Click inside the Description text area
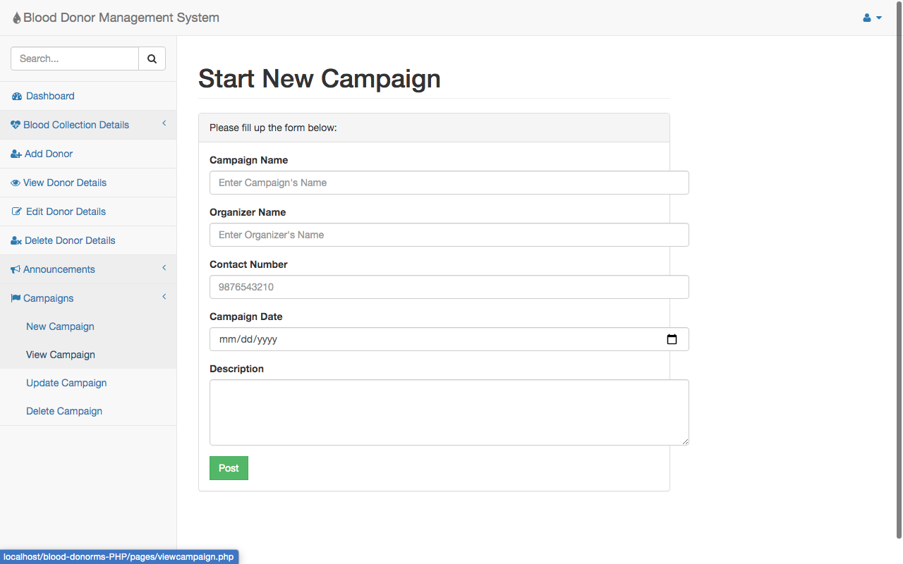The width and height of the screenshot is (903, 564). point(449,412)
